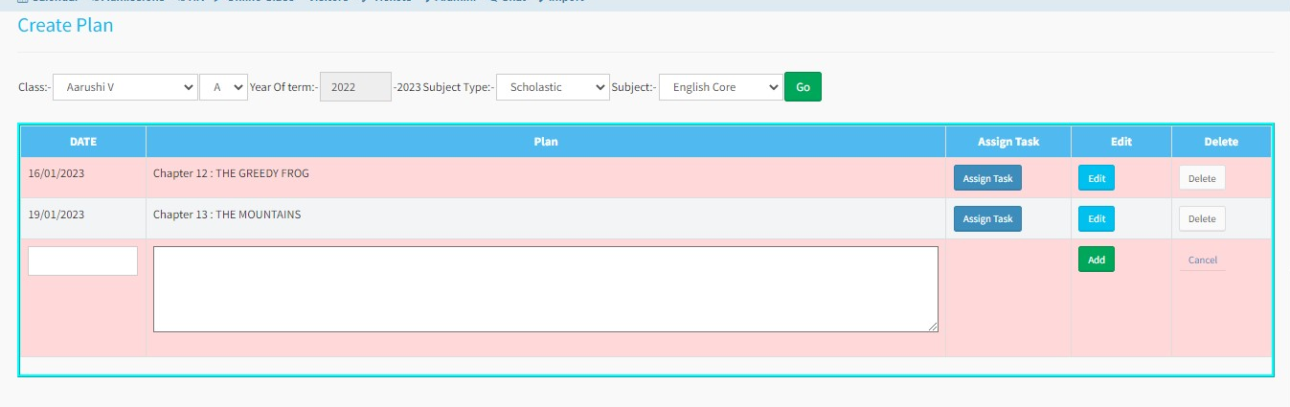Assign Task for Chapter 12 The Greedy Frog
The height and width of the screenshot is (407, 1290).
point(987,178)
